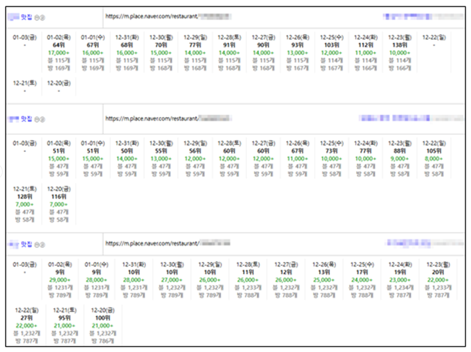
Task: Click the green 17,000+ value
Action: (59, 53)
